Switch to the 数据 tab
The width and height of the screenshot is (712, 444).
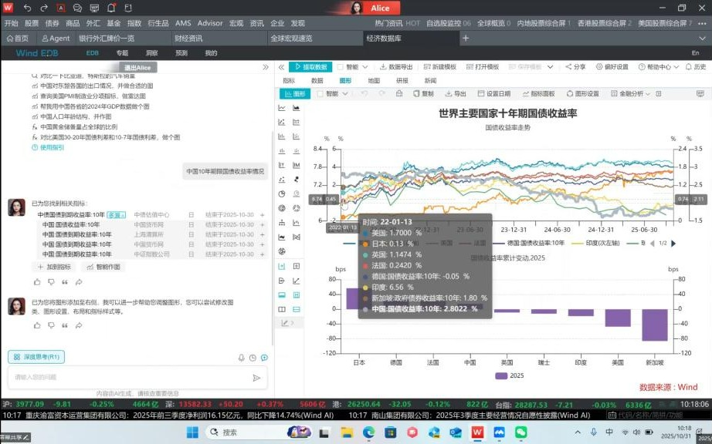click(317, 80)
